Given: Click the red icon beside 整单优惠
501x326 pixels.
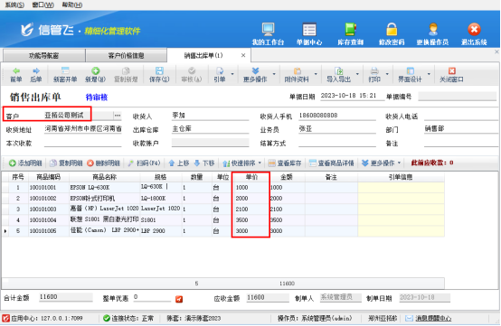Looking at the screenshot, I should point(179,299).
